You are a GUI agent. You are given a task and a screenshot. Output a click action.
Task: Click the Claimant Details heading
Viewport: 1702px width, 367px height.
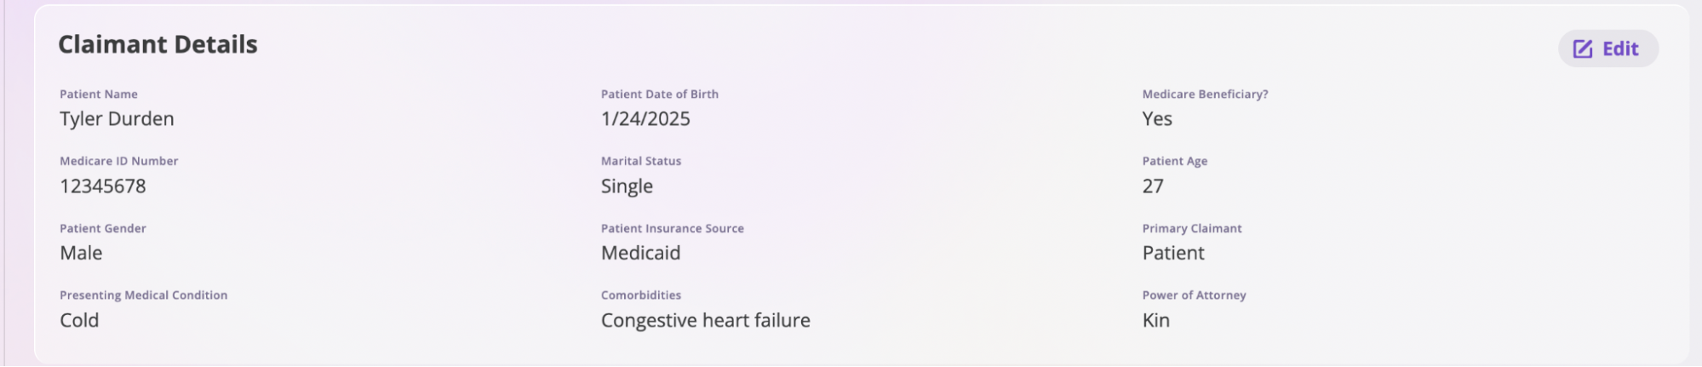tap(158, 44)
